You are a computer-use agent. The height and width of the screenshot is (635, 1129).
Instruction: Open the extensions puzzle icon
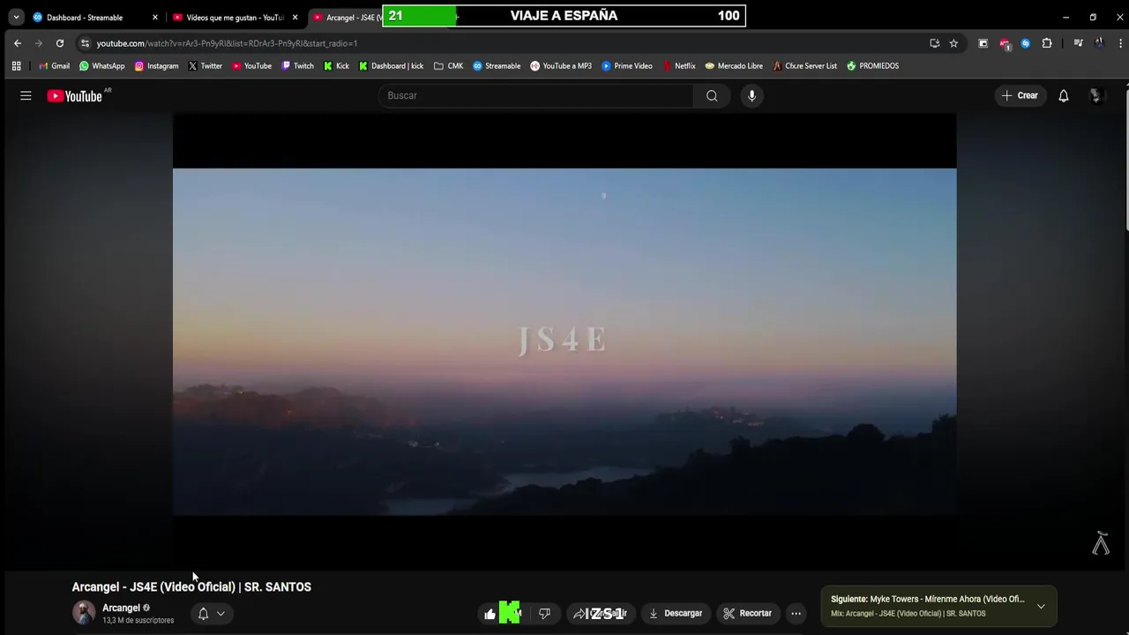[1047, 43]
